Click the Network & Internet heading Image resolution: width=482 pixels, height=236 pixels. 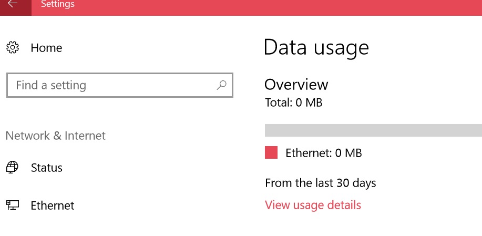coord(56,136)
